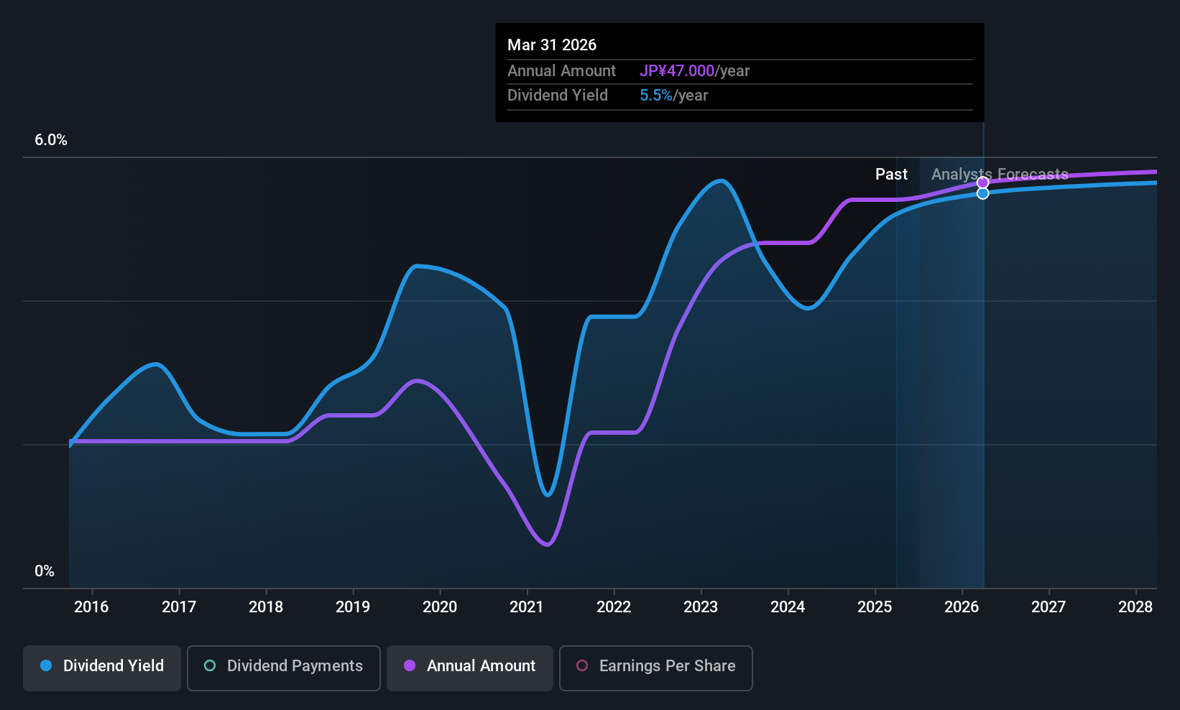Click the 2017 x-axis label
Image resolution: width=1180 pixels, height=710 pixels.
(179, 607)
